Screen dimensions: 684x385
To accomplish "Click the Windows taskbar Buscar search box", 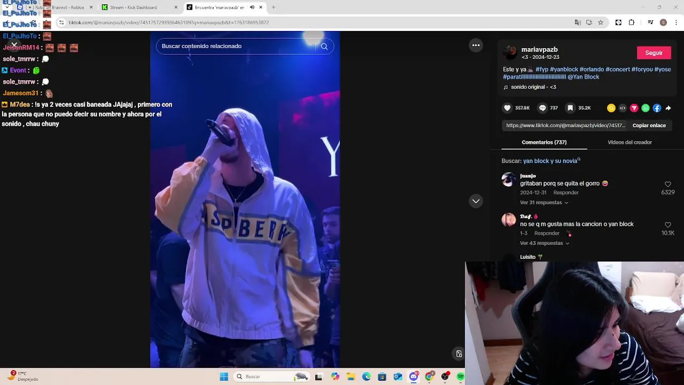I will [x=271, y=376].
